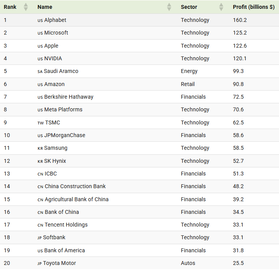Select the Alphabet company name
This screenshot has width=279, height=273.
[55, 20]
